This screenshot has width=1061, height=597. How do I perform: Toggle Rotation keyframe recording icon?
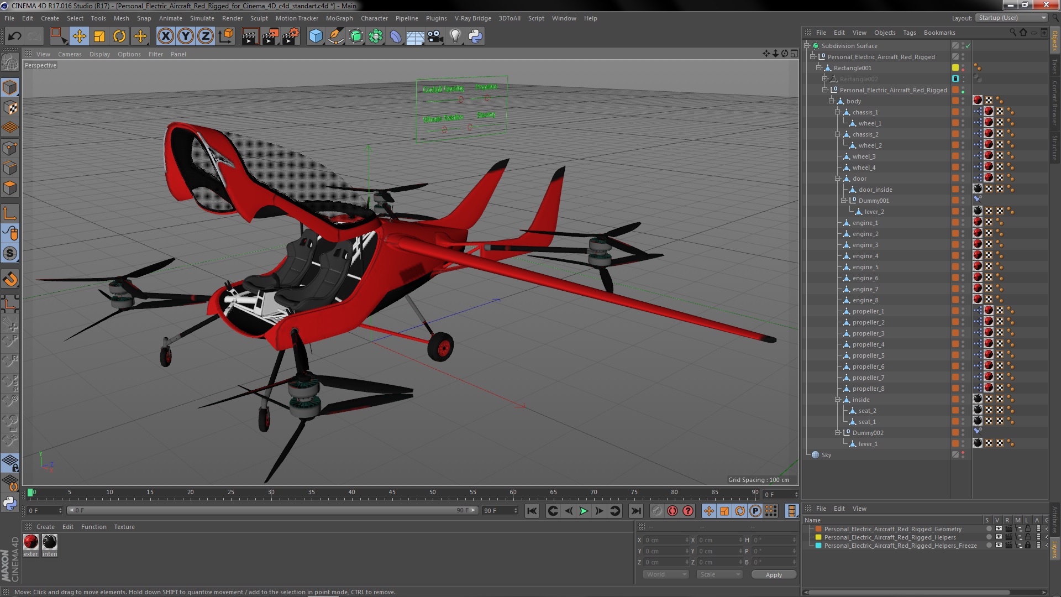tap(740, 511)
